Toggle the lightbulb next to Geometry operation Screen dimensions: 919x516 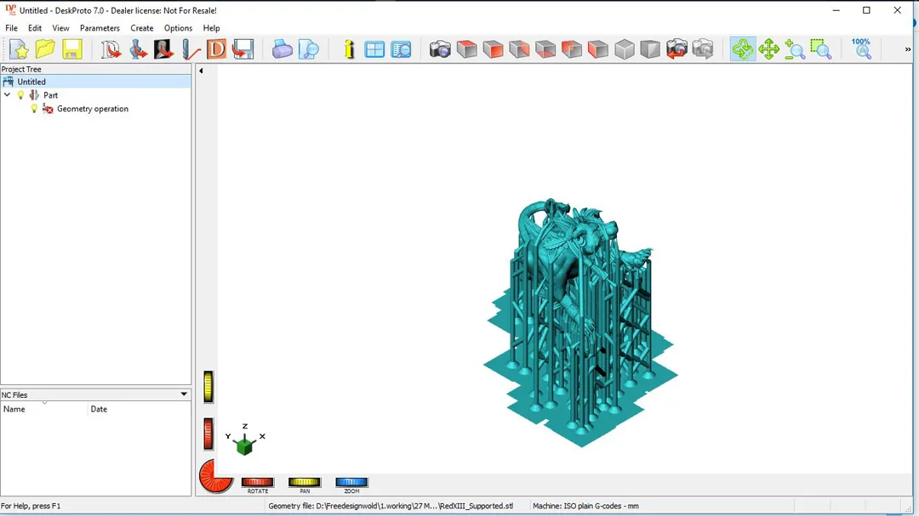click(34, 108)
